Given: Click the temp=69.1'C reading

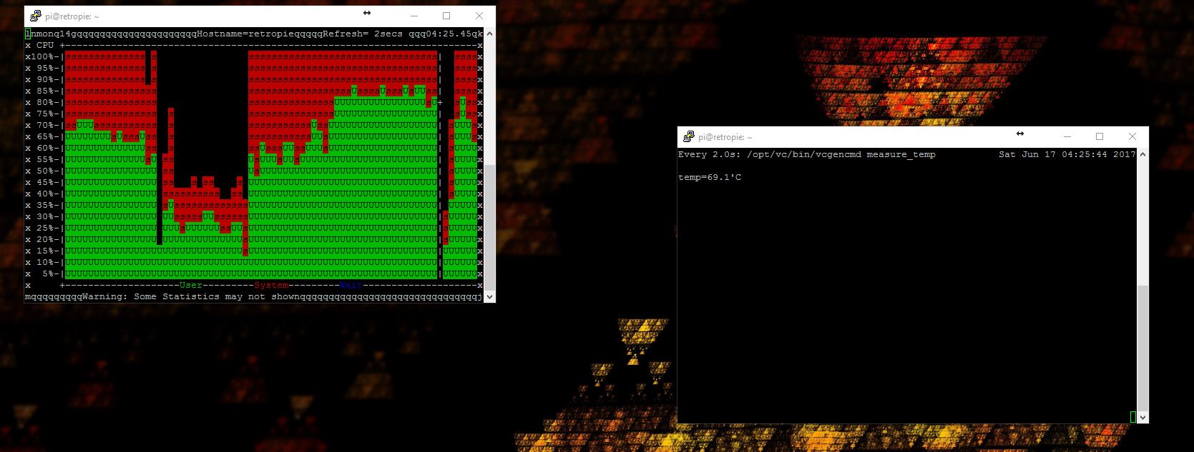Looking at the screenshot, I should (710, 177).
